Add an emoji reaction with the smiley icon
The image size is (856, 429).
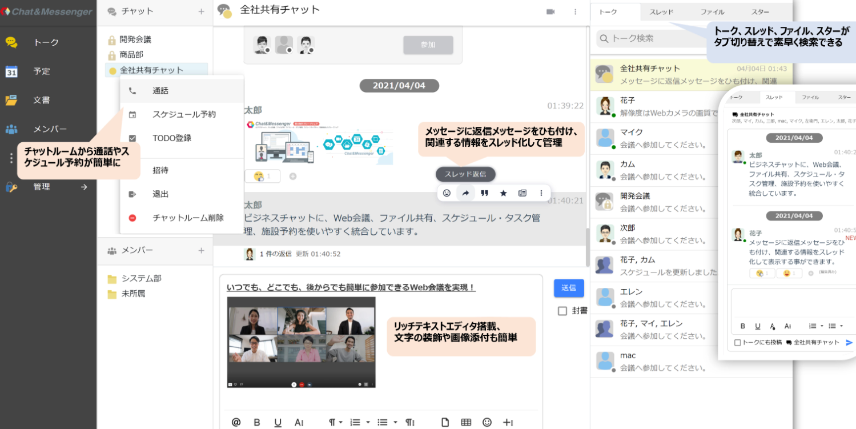(447, 193)
